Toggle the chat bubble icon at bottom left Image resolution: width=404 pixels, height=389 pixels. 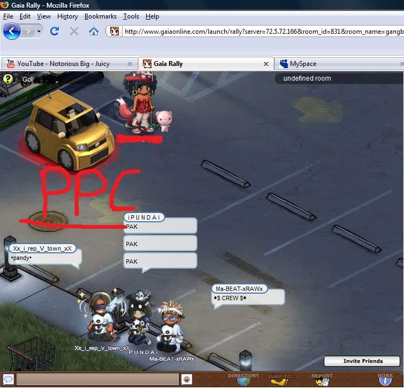pos(8,379)
